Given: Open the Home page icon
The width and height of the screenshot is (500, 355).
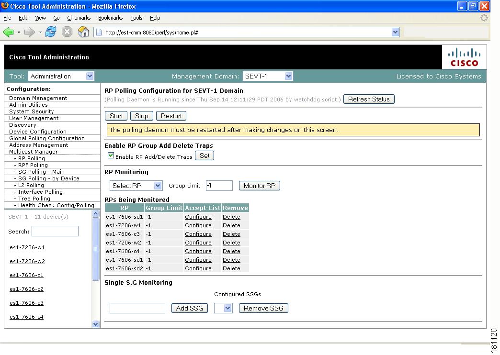Looking at the screenshot, I should pos(83,32).
